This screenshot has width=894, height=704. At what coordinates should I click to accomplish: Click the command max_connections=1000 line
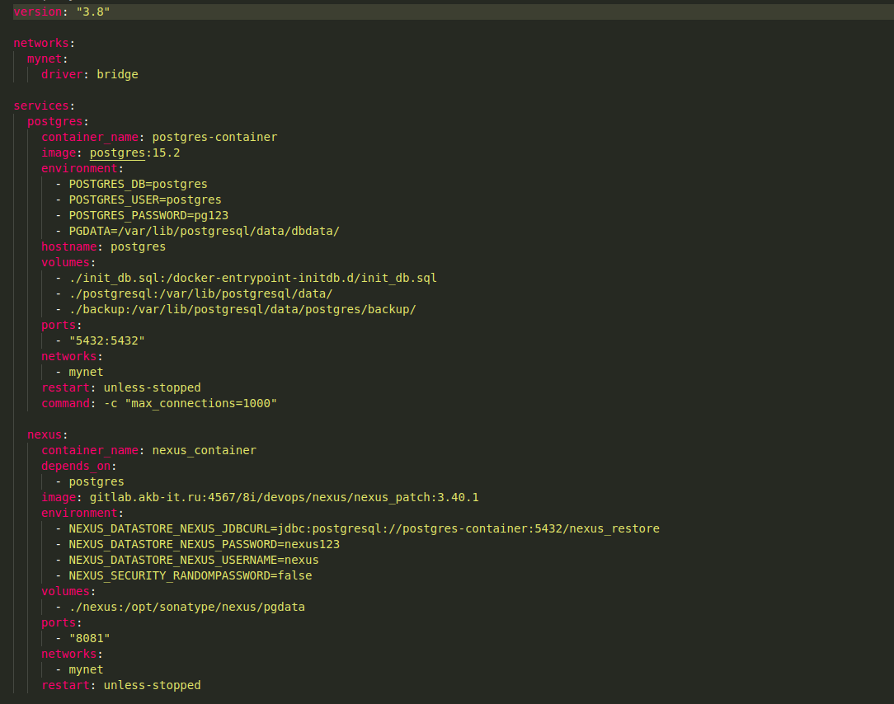159,404
